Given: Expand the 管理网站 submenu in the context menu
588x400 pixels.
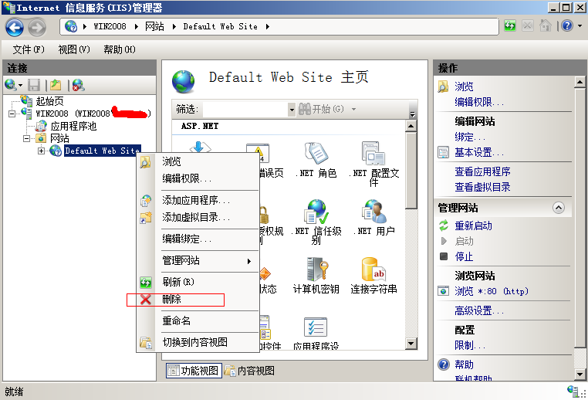Looking at the screenshot, I should [x=248, y=261].
